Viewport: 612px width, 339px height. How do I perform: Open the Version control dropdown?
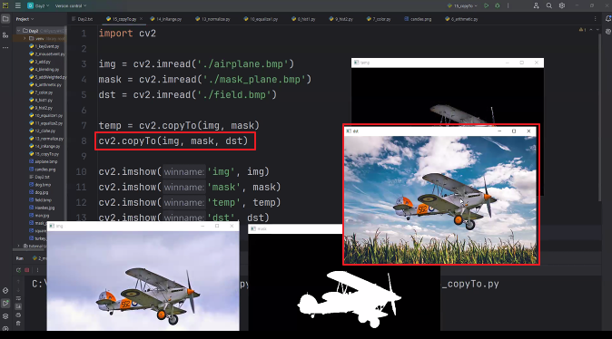tap(71, 5)
